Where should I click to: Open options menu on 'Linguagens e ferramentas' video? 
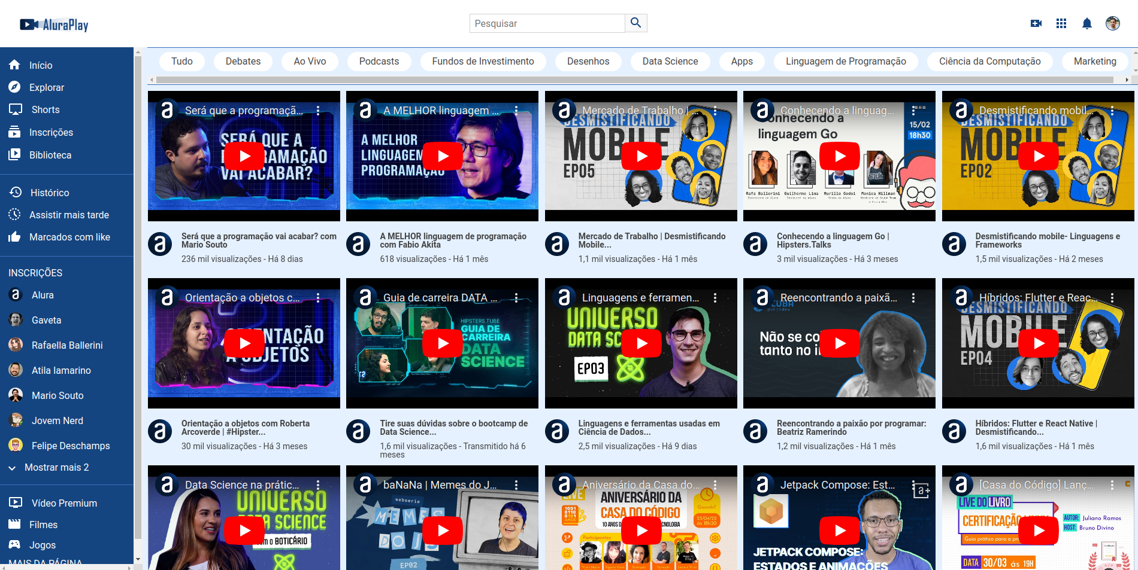[x=715, y=298]
